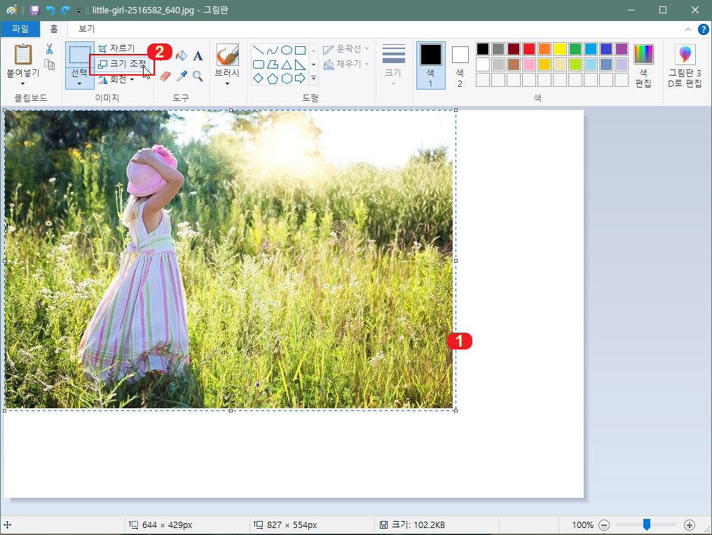Open the Select (선택) dropdown arrow
The height and width of the screenshot is (535, 712).
coord(79,83)
